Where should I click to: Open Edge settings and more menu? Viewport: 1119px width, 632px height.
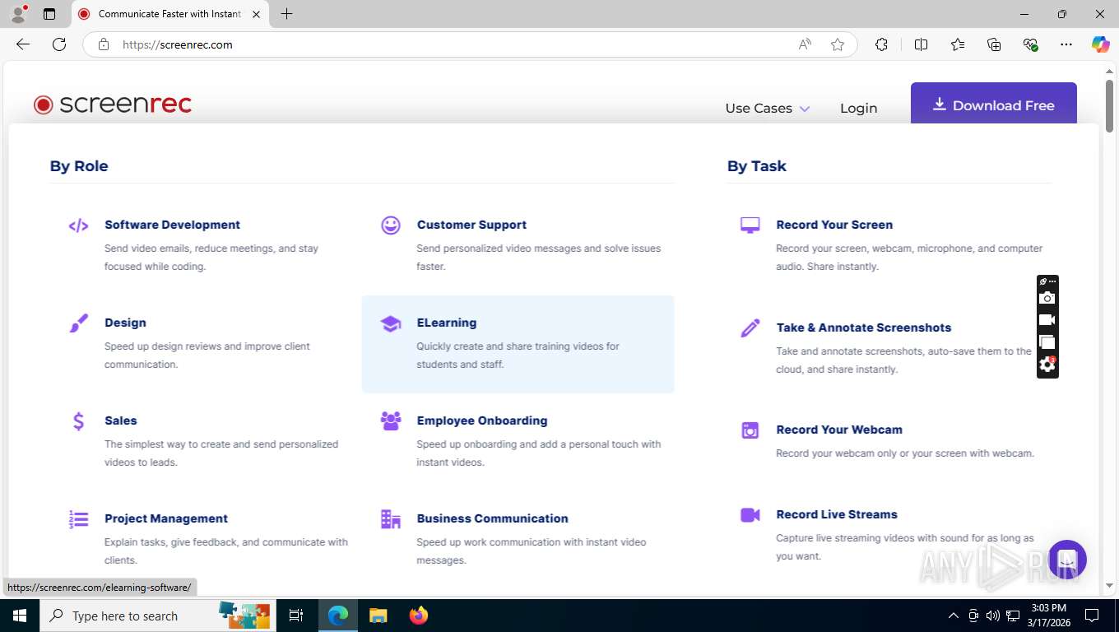[x=1066, y=44]
